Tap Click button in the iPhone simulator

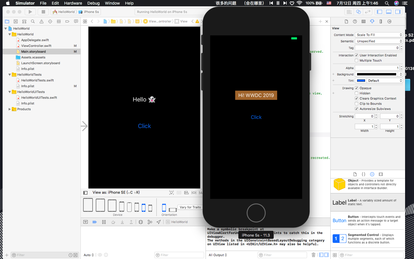(256, 117)
